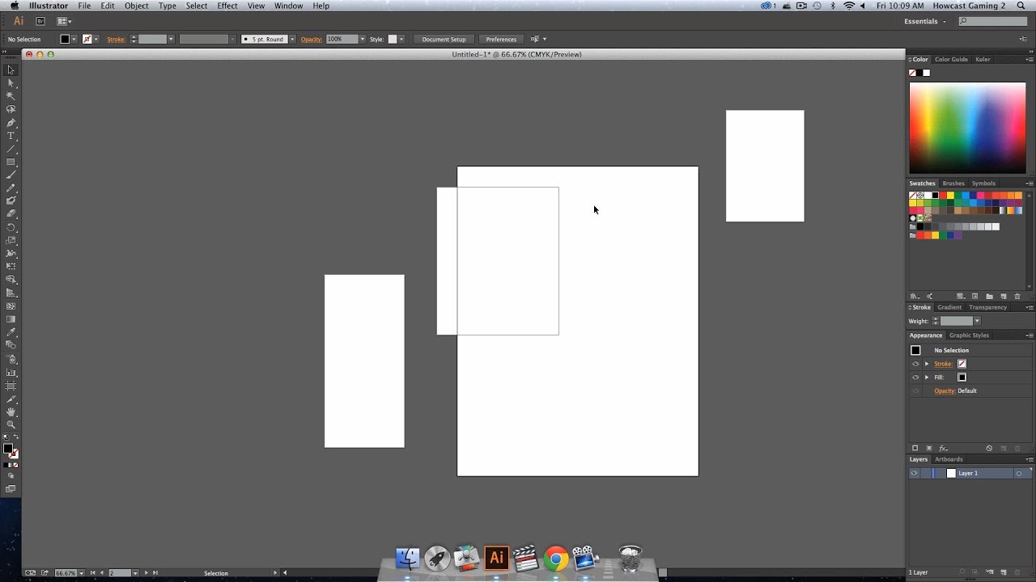Select the Direct Selection tool
1036x582 pixels.
11,83
